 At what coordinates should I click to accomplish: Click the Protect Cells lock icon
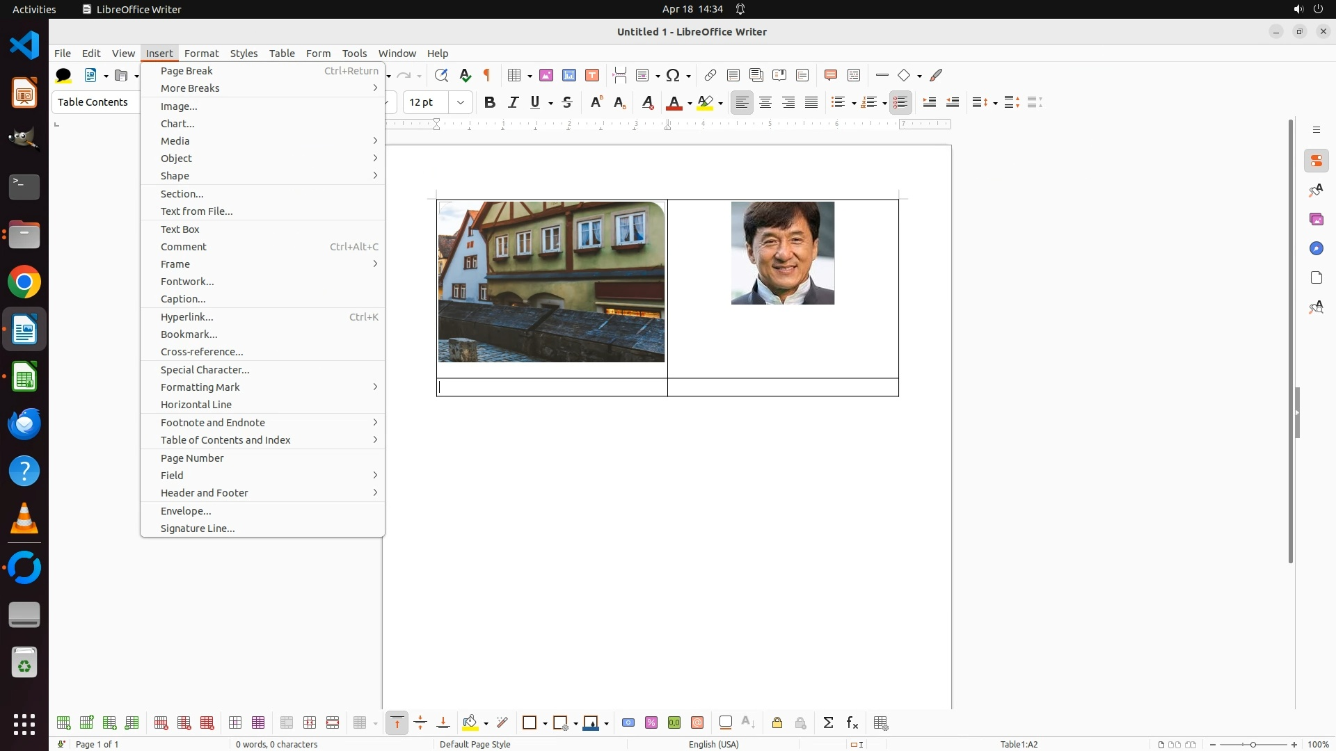777,723
